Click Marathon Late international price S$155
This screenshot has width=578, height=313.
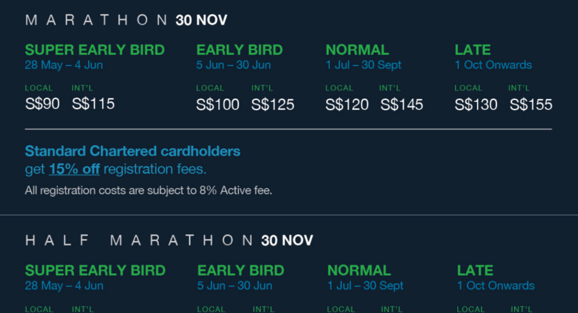click(x=531, y=105)
